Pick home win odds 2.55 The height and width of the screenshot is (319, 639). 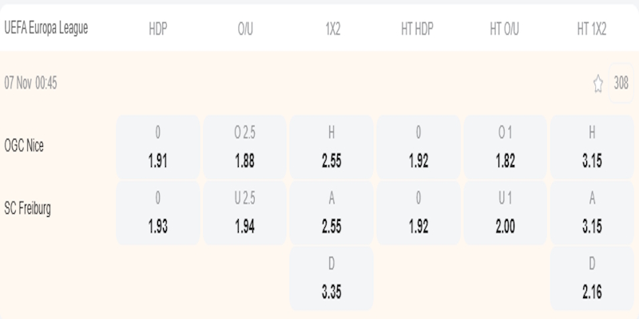click(x=331, y=147)
